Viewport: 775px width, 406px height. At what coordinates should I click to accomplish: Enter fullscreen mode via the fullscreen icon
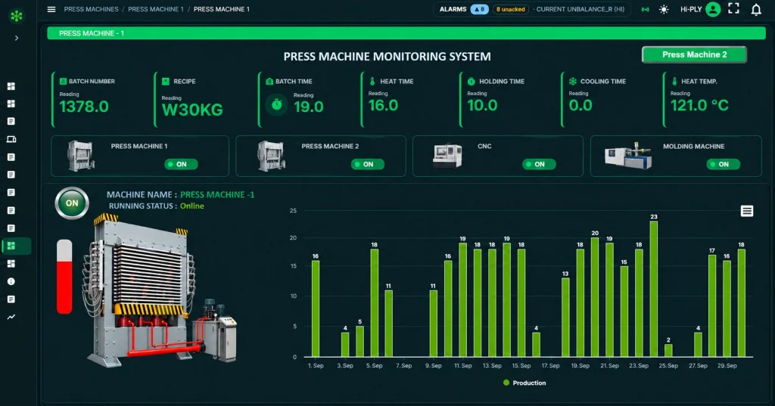[734, 8]
